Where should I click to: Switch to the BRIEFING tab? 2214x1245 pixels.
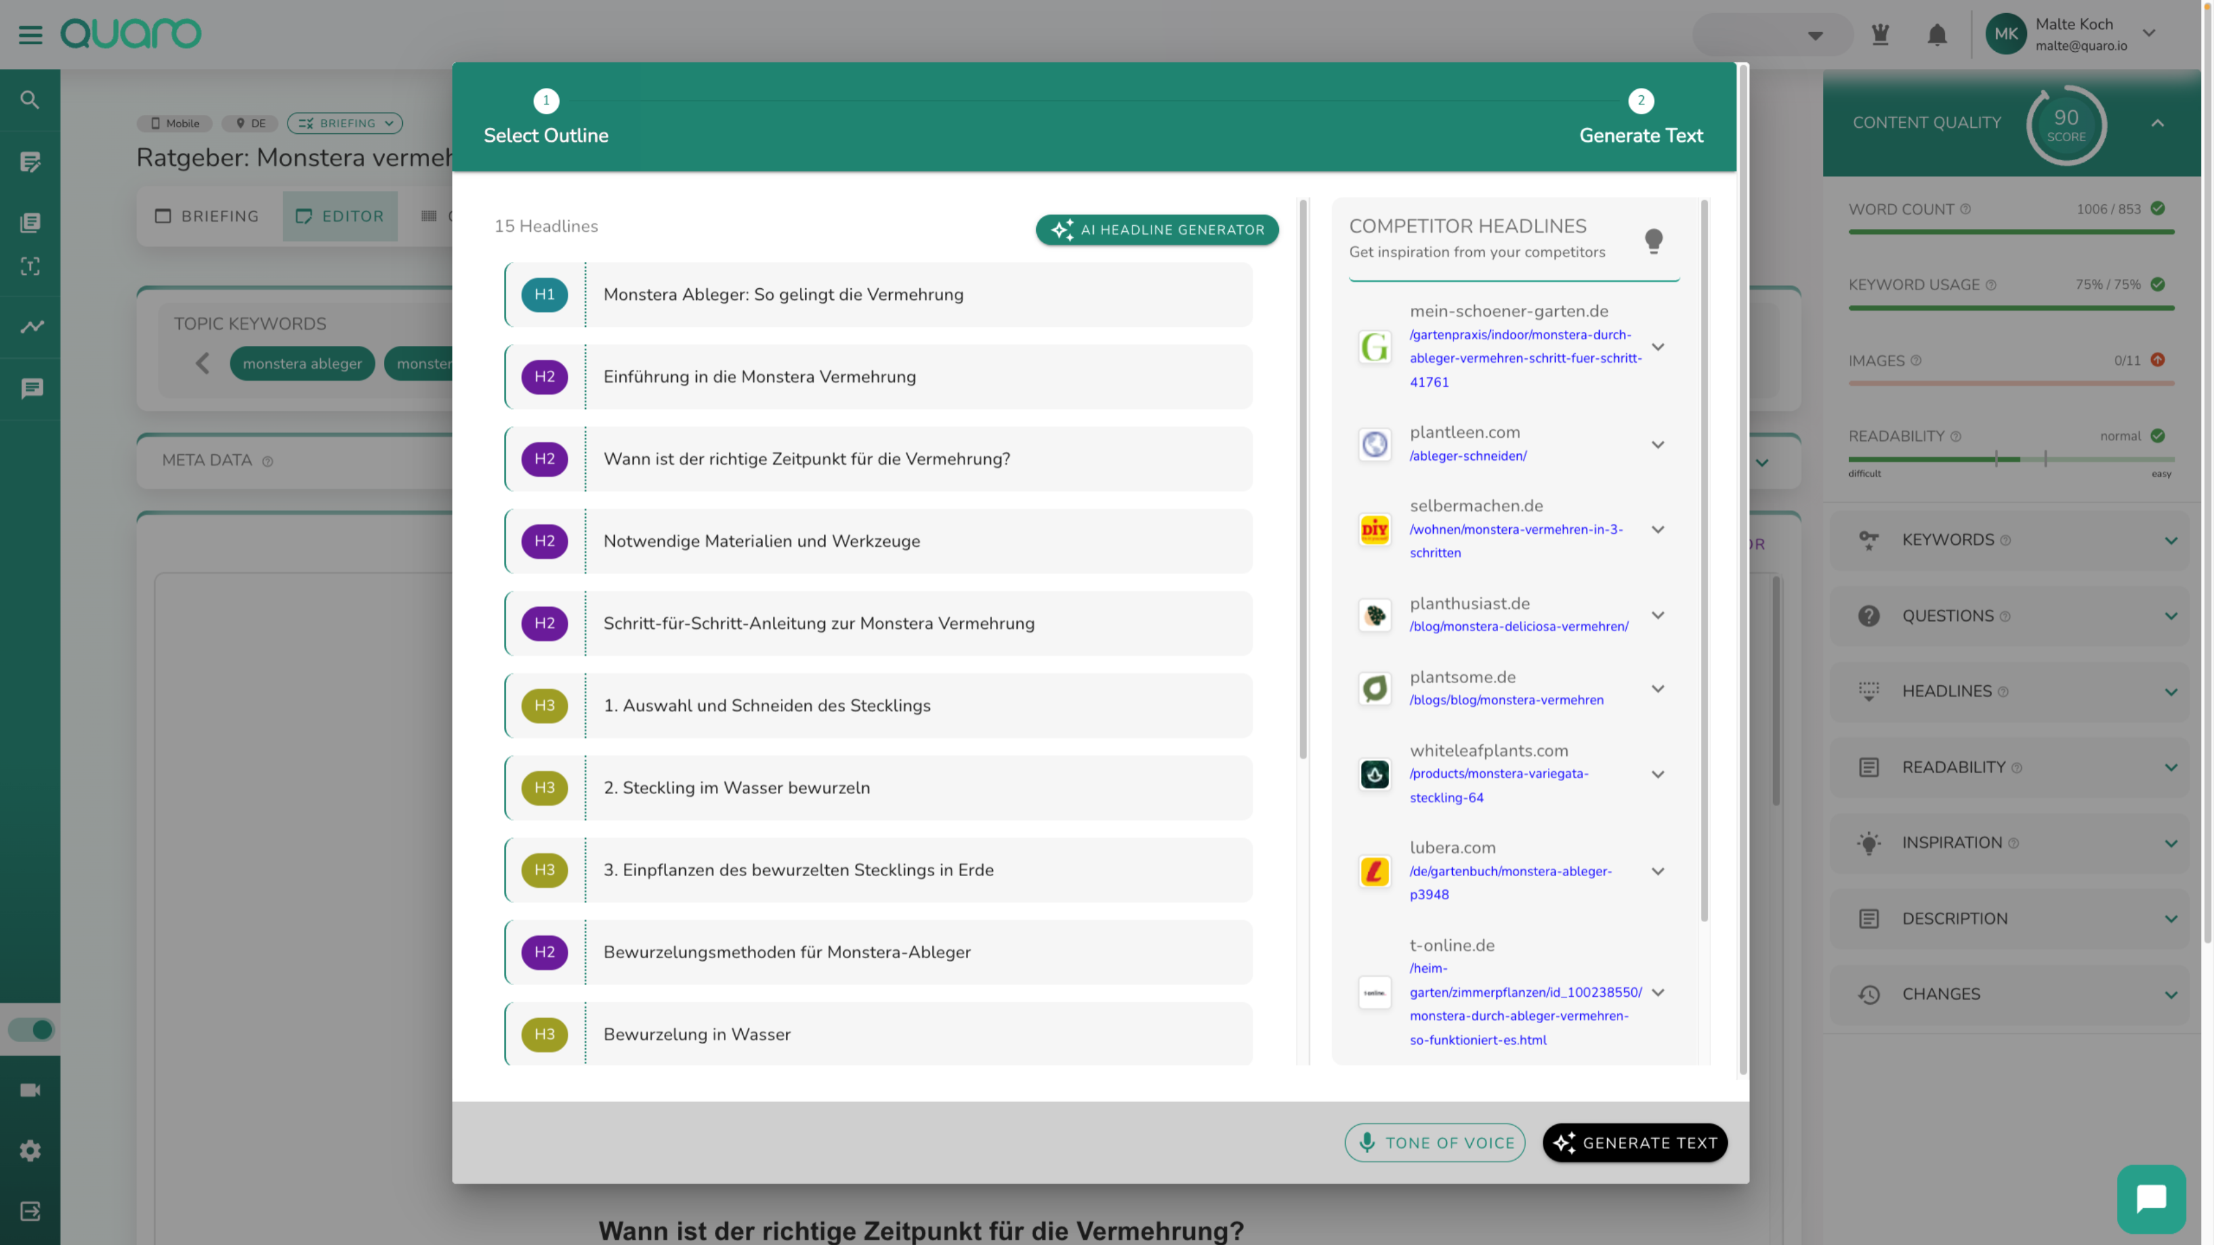(x=207, y=216)
